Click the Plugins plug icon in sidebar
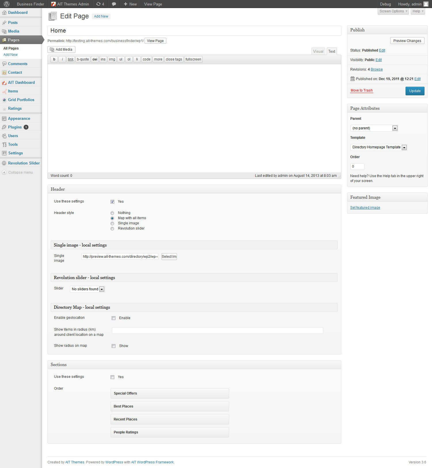The width and height of the screenshot is (432, 468). click(4, 127)
